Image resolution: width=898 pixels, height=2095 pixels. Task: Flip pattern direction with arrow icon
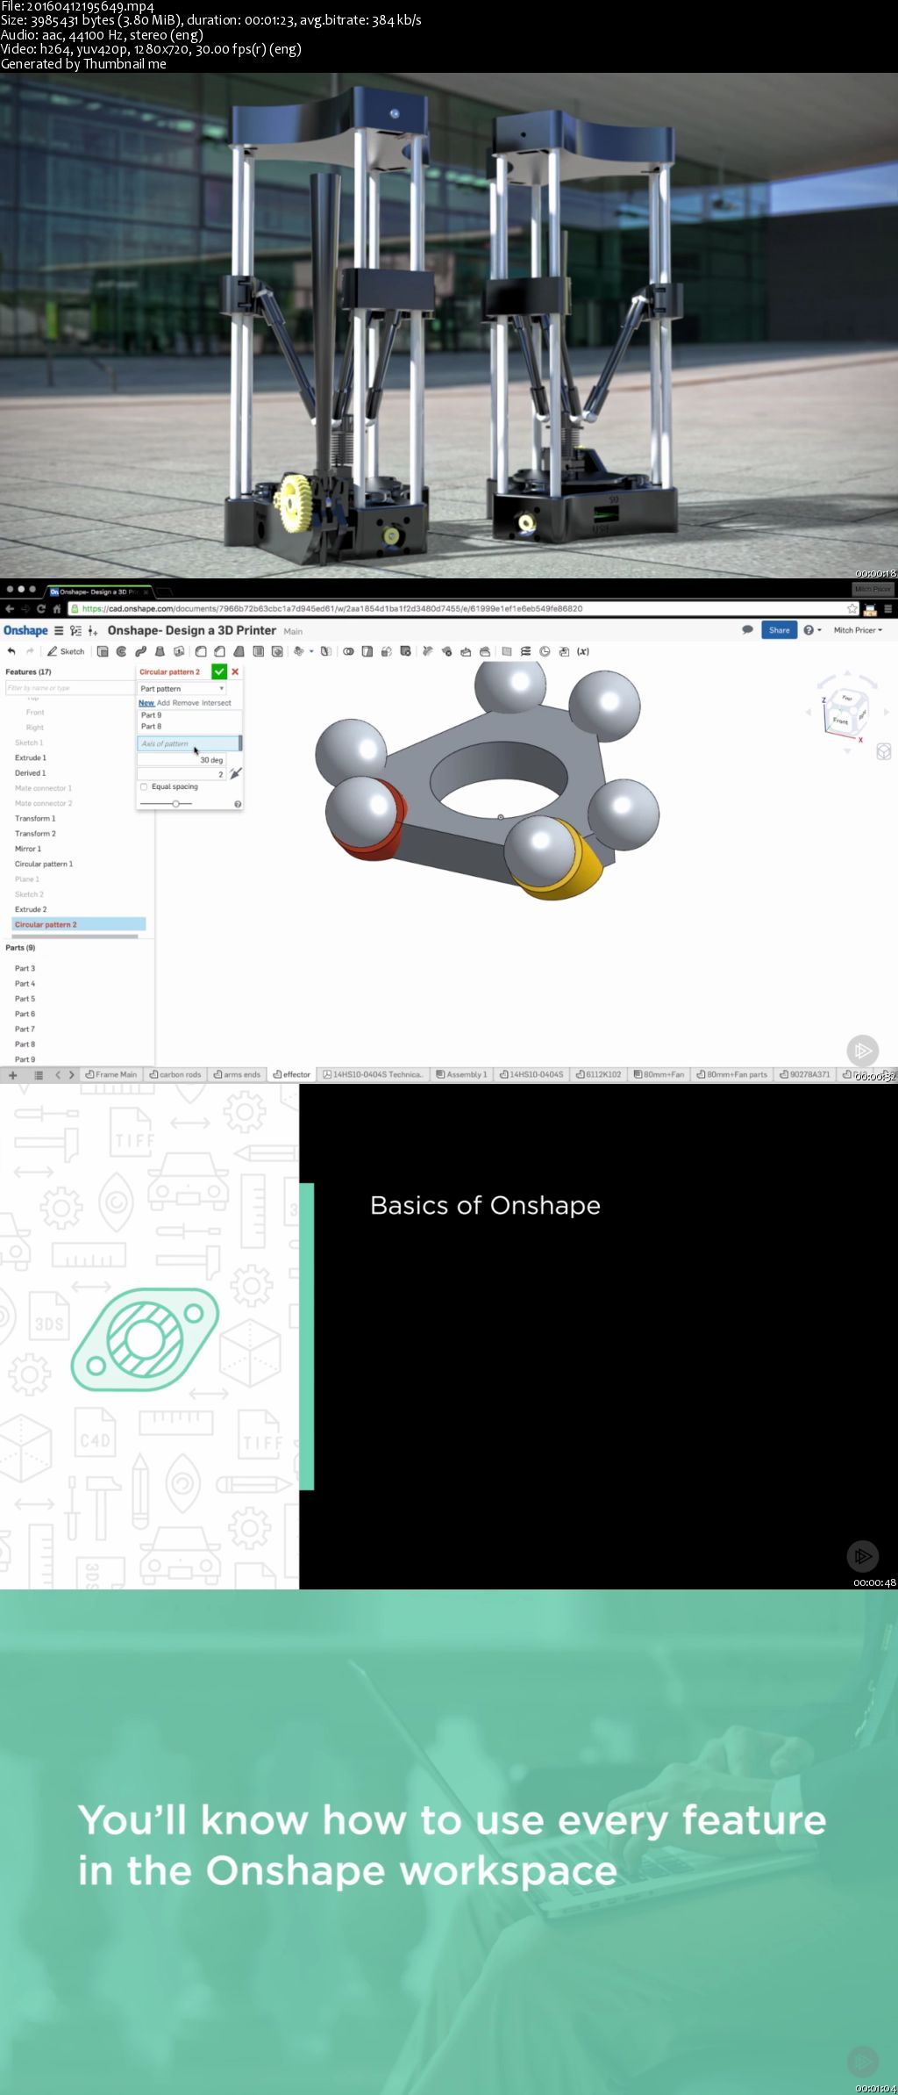click(235, 773)
